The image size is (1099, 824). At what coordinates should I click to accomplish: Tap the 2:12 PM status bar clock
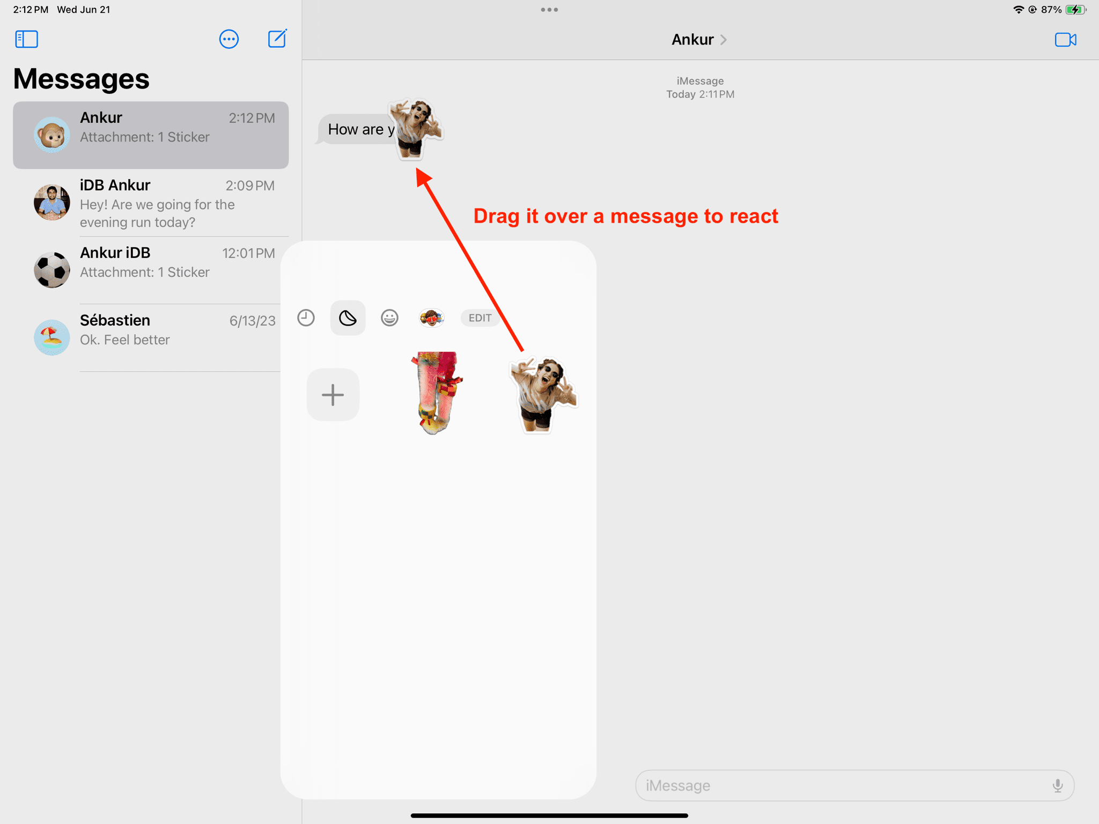click(31, 10)
